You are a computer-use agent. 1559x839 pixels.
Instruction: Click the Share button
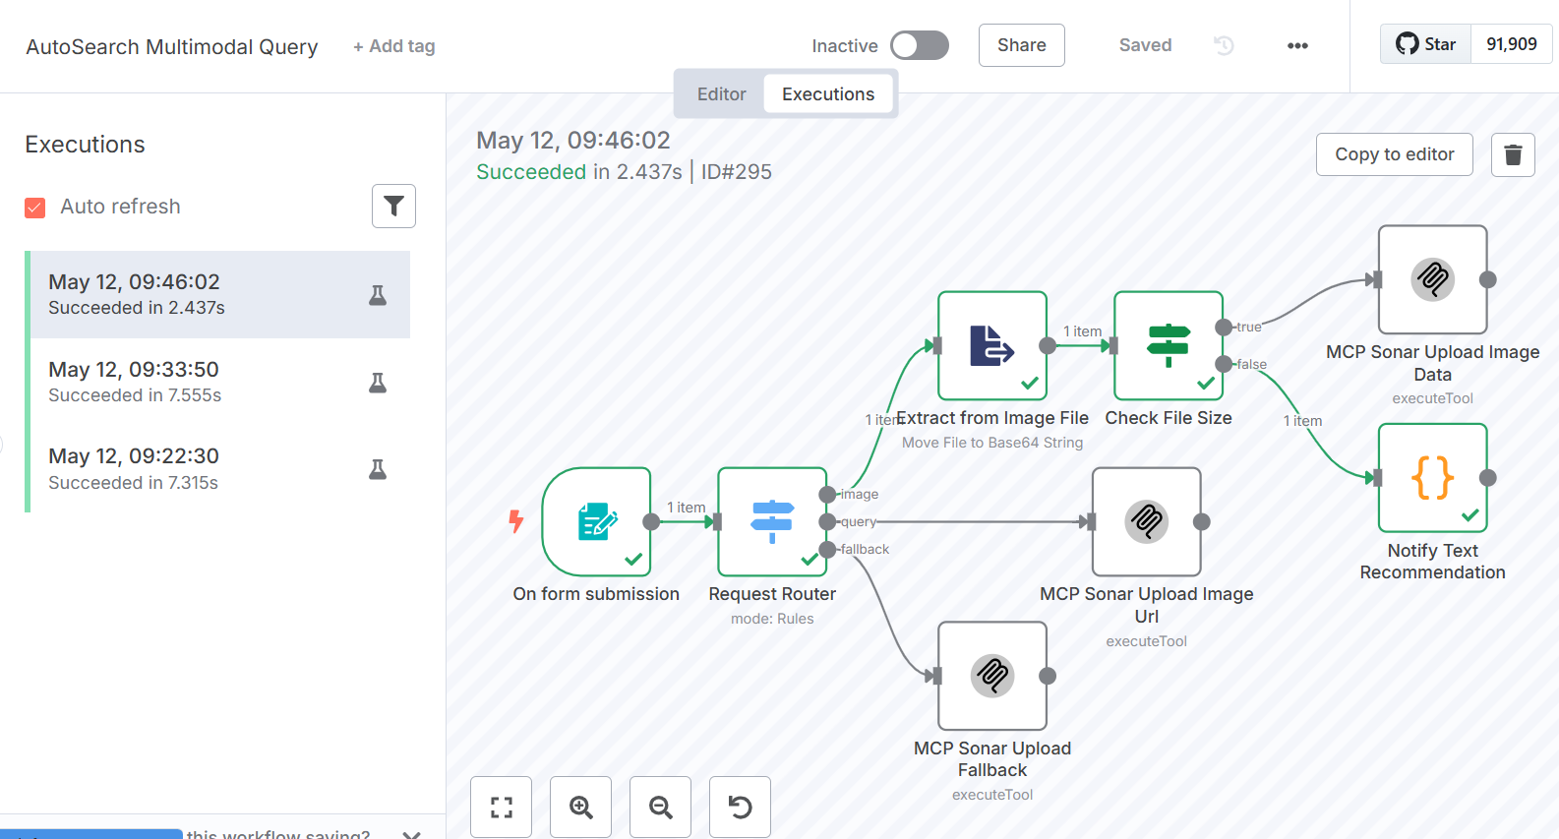(x=1021, y=45)
